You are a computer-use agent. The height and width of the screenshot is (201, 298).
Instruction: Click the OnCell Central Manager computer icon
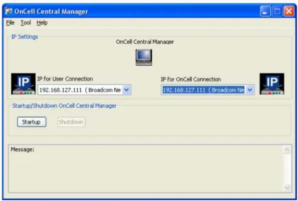tap(144, 57)
